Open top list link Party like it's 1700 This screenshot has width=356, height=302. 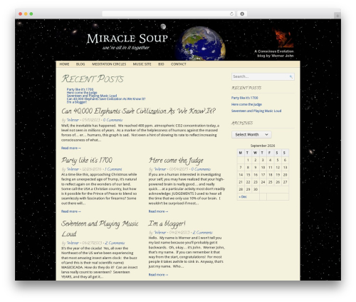80,89
